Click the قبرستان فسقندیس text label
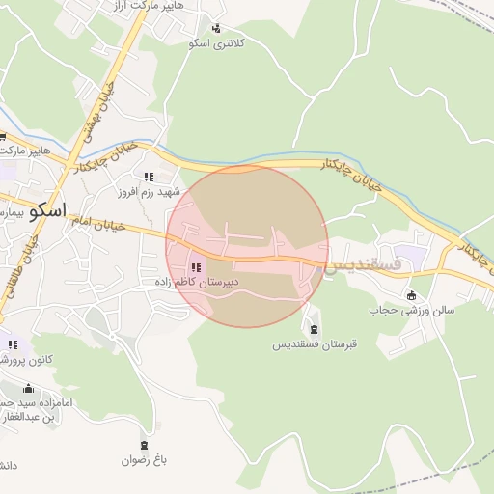Image resolution: width=494 pixels, height=494 pixels. coord(315,344)
